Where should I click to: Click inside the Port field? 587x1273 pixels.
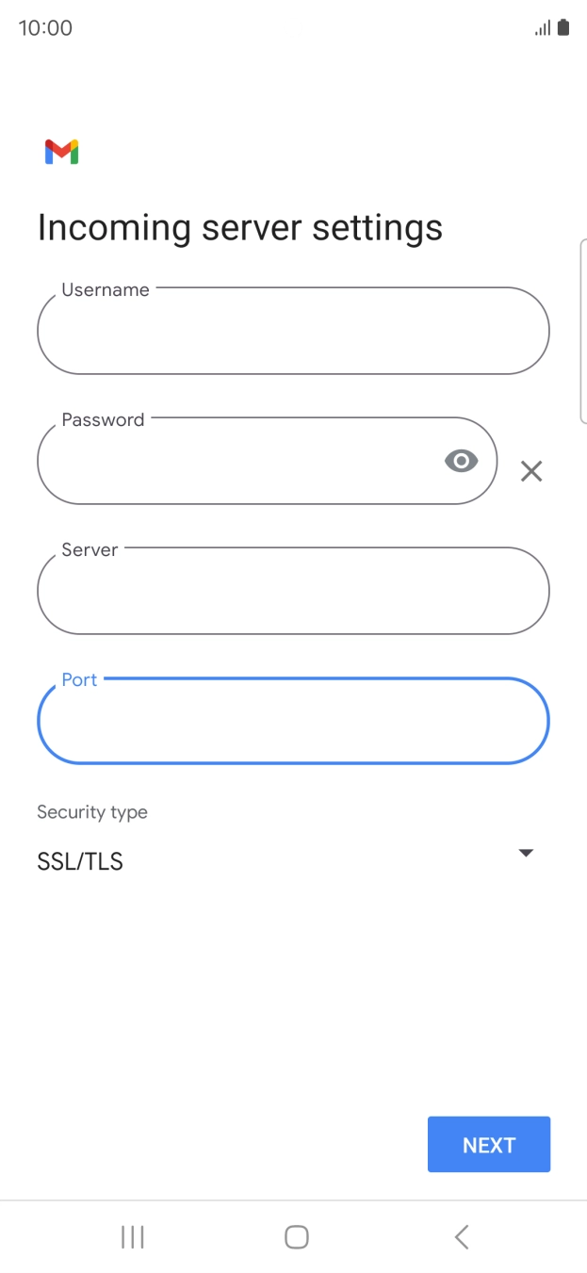point(293,721)
